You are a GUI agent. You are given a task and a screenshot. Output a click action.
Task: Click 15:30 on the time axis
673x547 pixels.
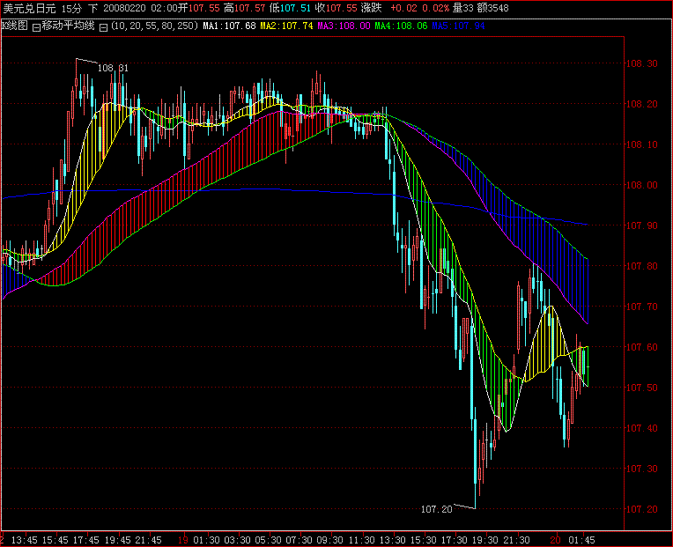pos(423,540)
